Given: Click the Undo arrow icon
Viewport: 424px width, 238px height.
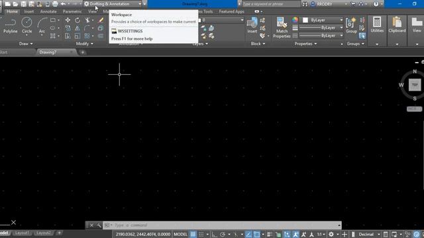Looking at the screenshot, I should click(63, 4).
